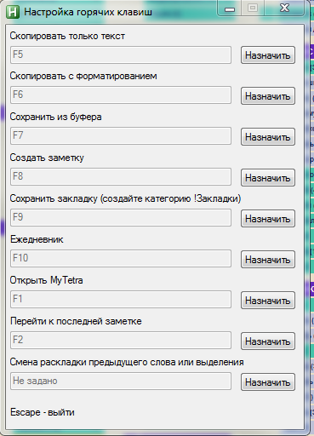Assign hotkey for Перейти к последней заметке
314x436 pixels.
(268, 341)
